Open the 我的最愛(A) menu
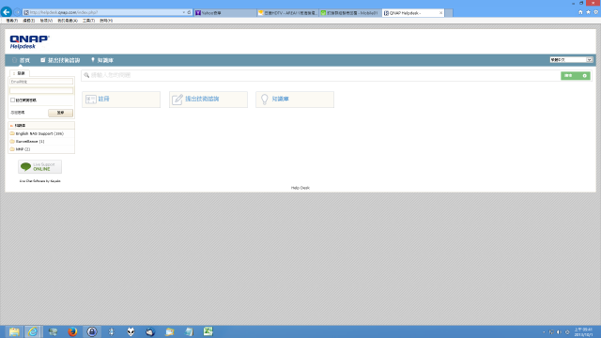 coord(68,21)
